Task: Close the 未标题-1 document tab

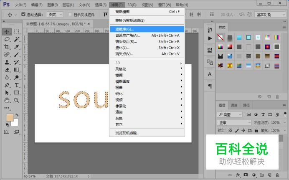Action: point(89,24)
